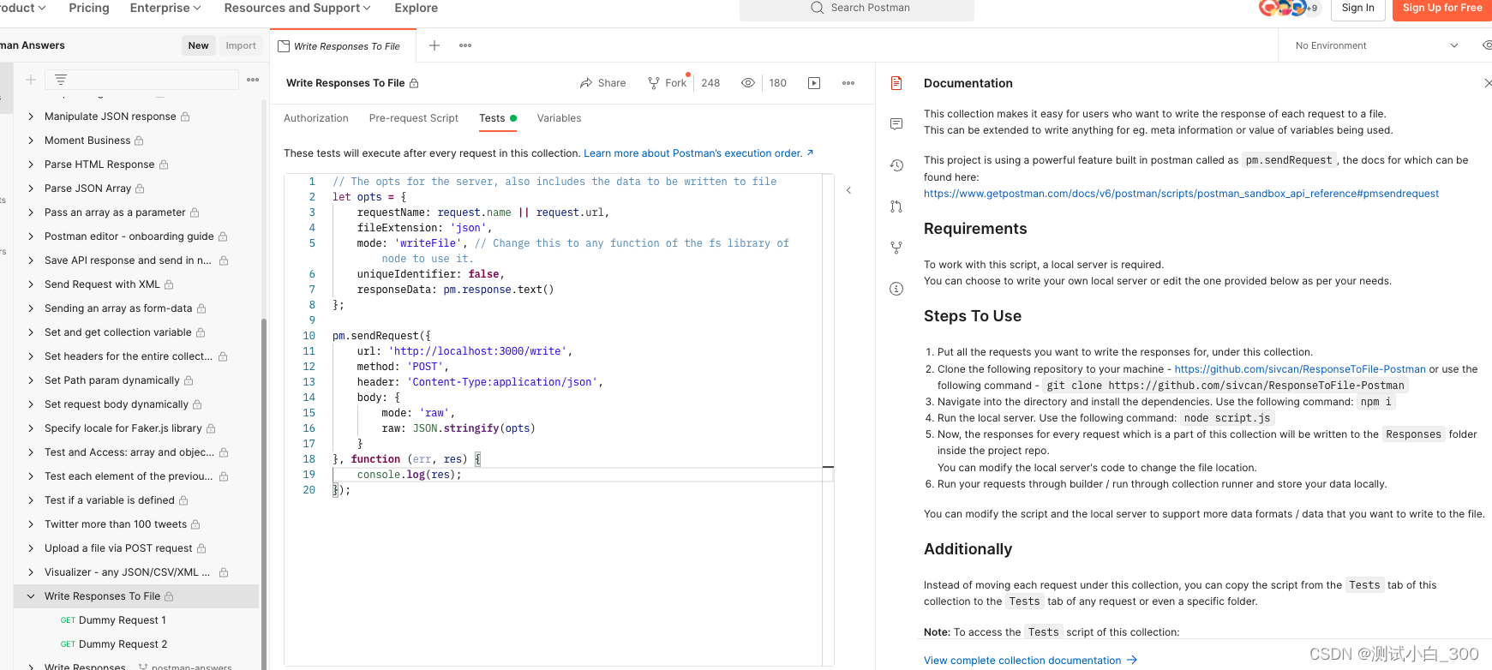Select Postman editor - onboarding guide
Image resolution: width=1492 pixels, height=670 pixels.
[129, 236]
